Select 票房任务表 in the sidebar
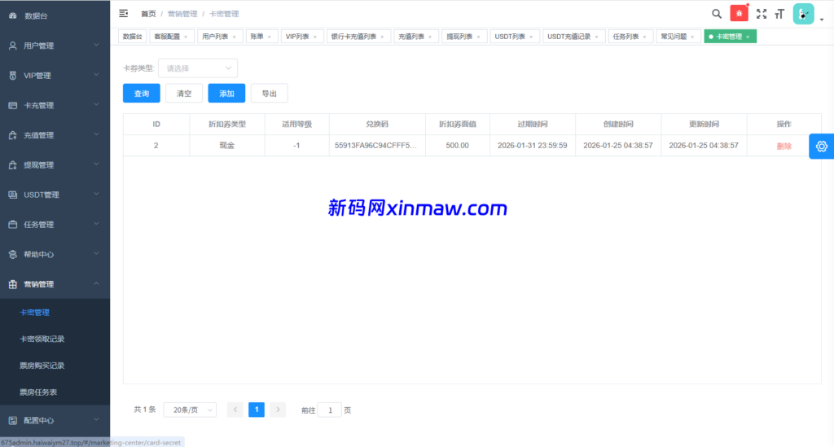Screen dimensions: 834x447 [x=38, y=392]
